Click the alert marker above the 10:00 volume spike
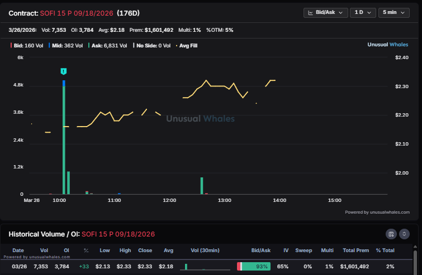This screenshot has width=422, height=275. pyautogui.click(x=64, y=71)
